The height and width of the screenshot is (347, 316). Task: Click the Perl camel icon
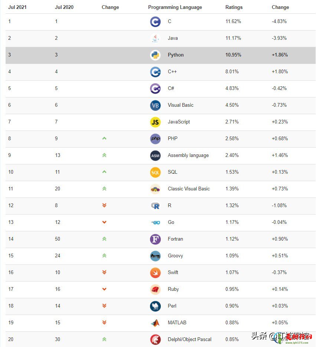coord(155,306)
